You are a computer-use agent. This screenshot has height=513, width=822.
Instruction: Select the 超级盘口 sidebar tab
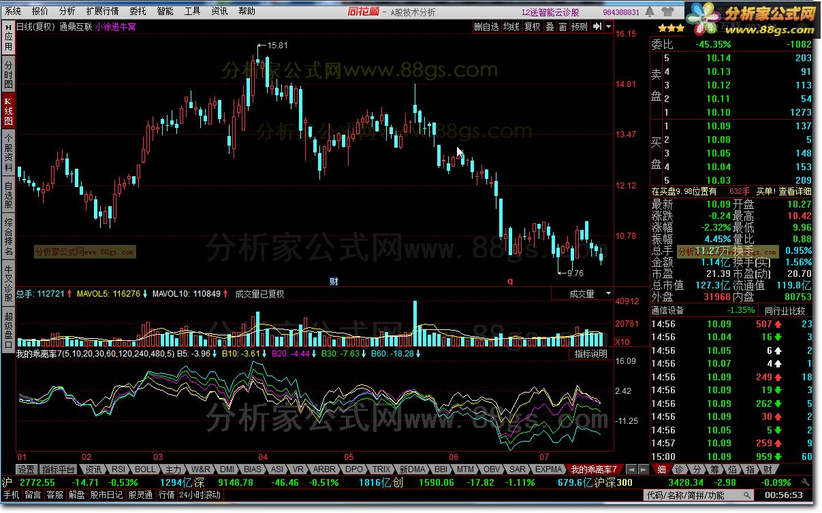click(x=8, y=329)
